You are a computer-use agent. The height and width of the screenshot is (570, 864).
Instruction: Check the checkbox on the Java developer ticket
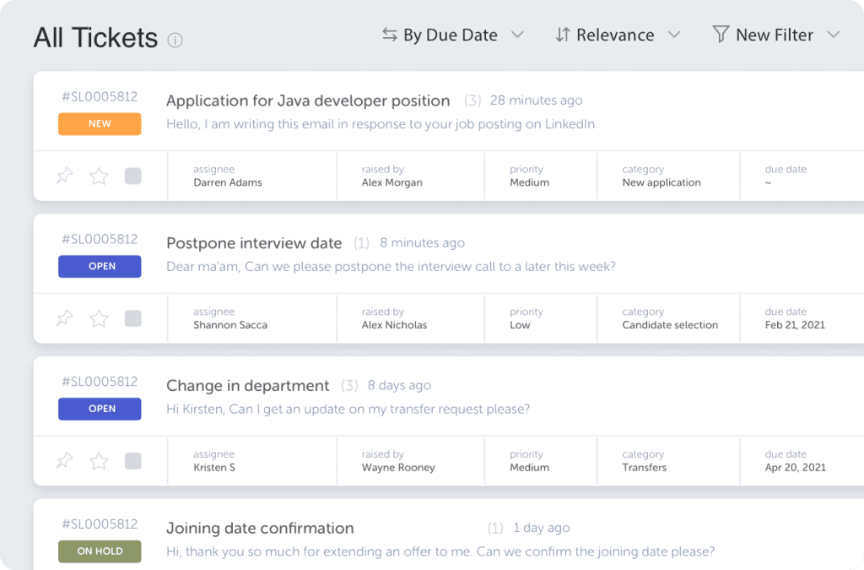coord(132,176)
